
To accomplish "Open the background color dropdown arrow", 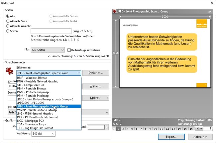I will [x=107, y=127].
